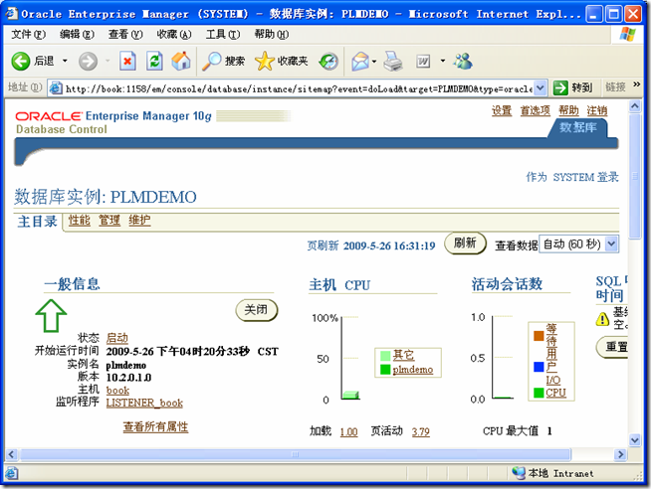Click the vertical scrollbar down arrow
The height and width of the screenshot is (489, 652).
[634, 440]
